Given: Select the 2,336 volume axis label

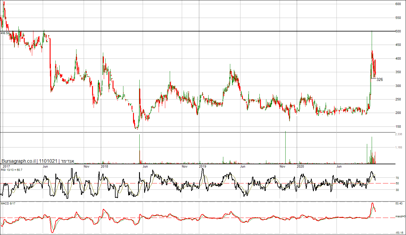Looking at the screenshot, I should click(x=399, y=135).
